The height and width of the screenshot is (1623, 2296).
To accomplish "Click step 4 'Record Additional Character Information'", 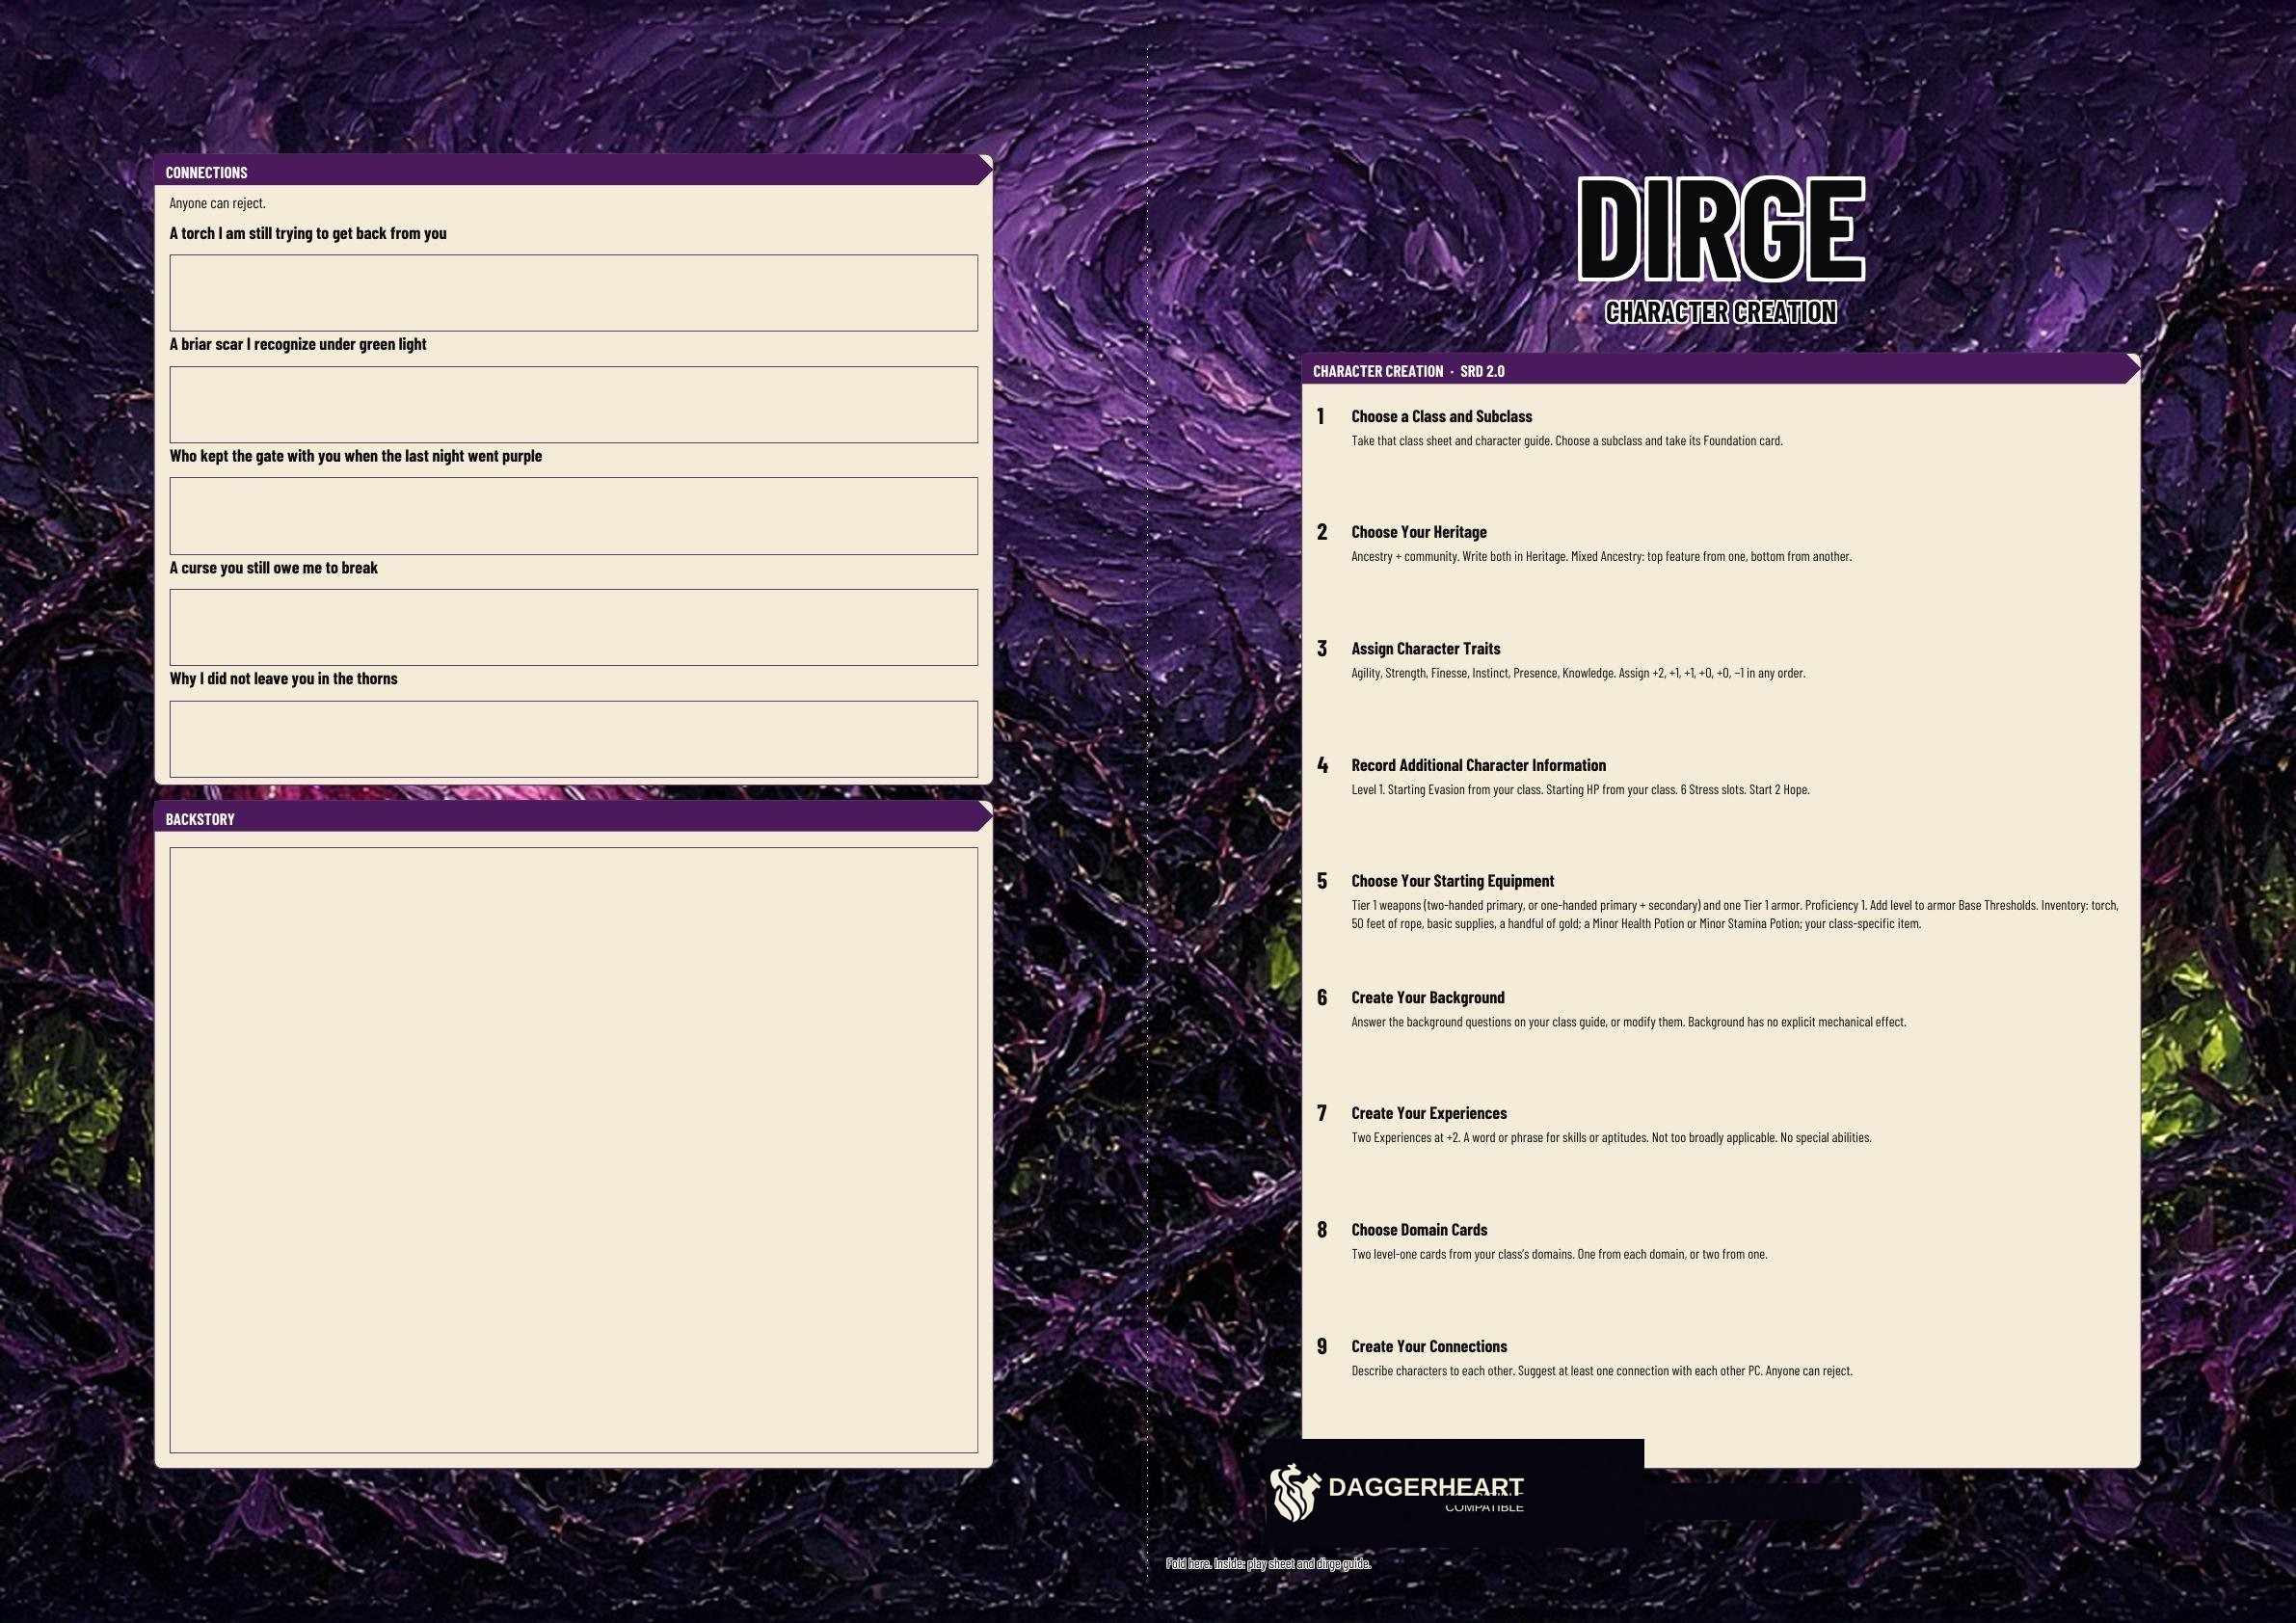I will pyautogui.click(x=1478, y=765).
